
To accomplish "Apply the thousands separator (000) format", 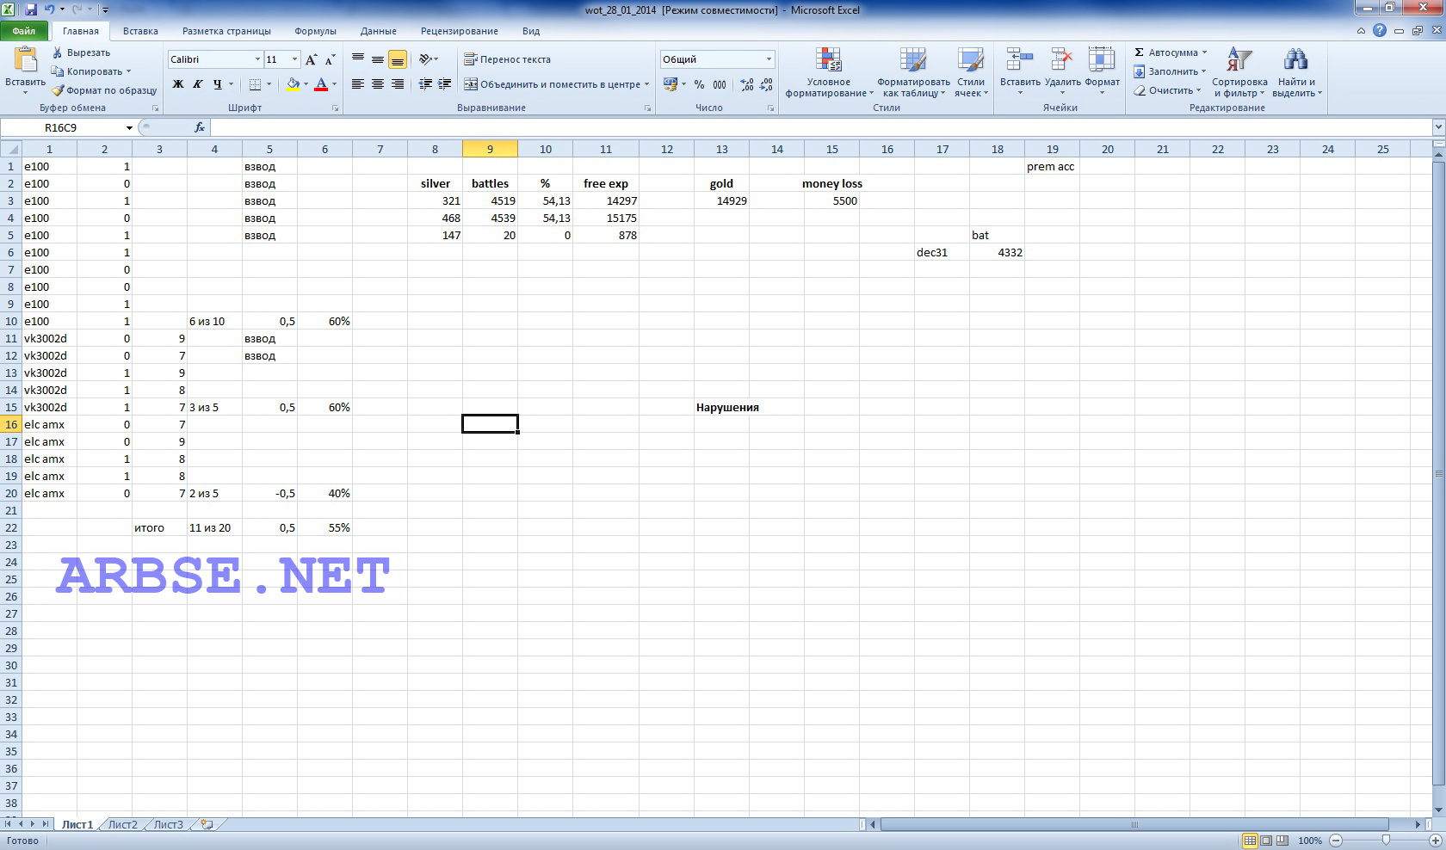I will [720, 84].
